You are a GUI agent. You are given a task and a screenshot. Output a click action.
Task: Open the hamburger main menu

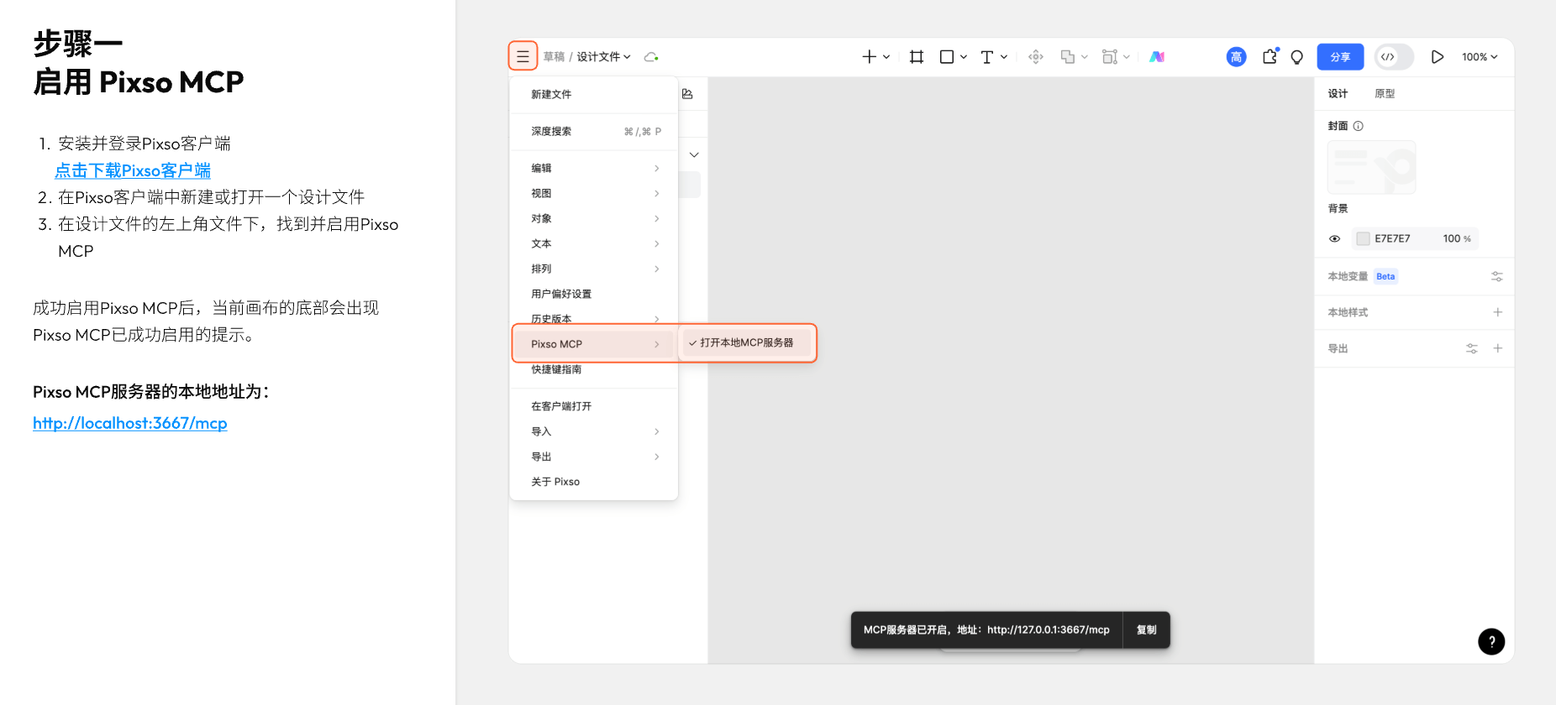coord(523,56)
